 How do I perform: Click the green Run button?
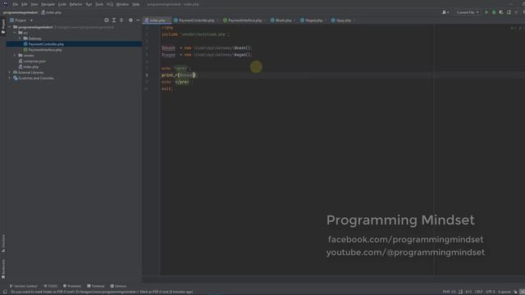(x=486, y=12)
